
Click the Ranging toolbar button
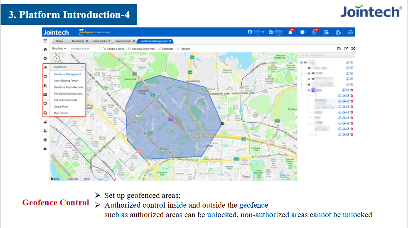[184, 49]
